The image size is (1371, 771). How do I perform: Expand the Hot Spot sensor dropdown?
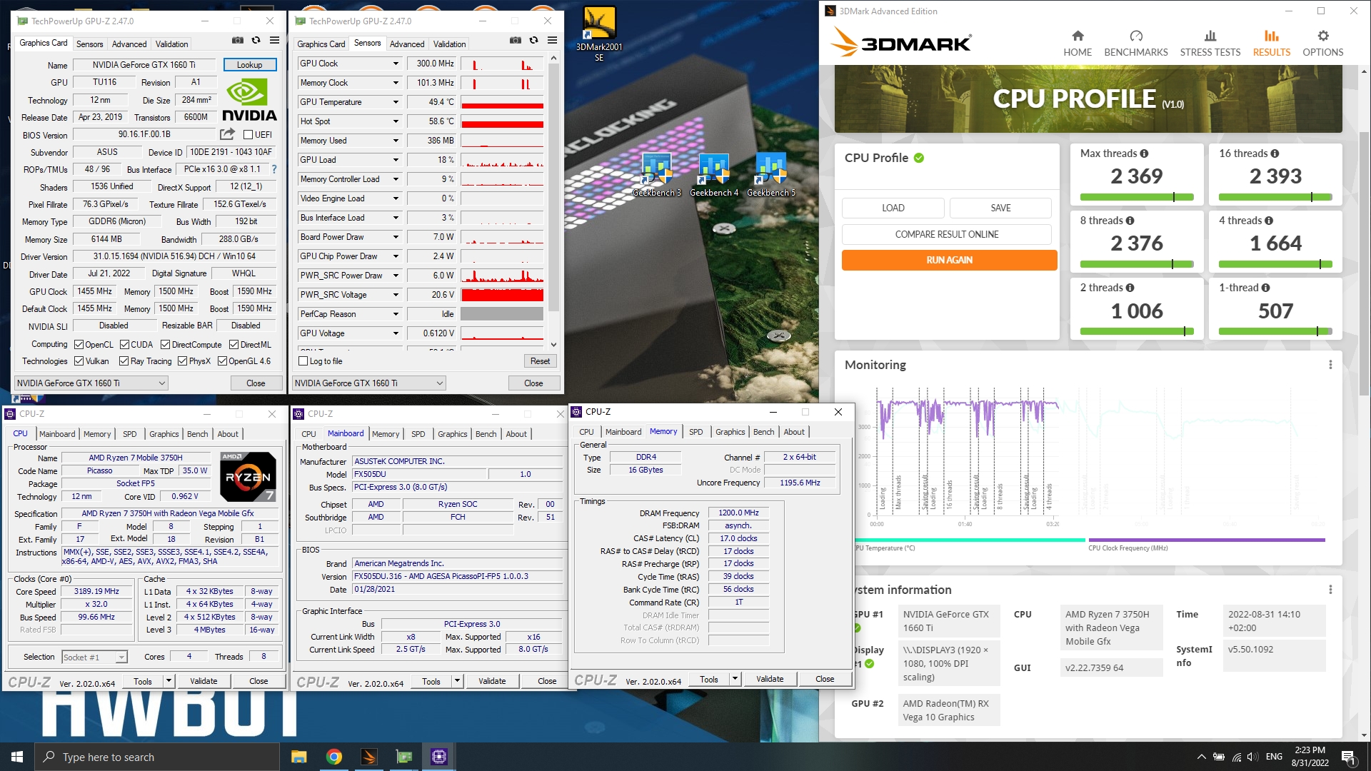[x=396, y=121]
